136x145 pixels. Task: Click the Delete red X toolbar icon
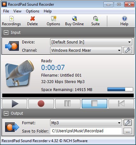pyautogui.click(x=33, y=19)
